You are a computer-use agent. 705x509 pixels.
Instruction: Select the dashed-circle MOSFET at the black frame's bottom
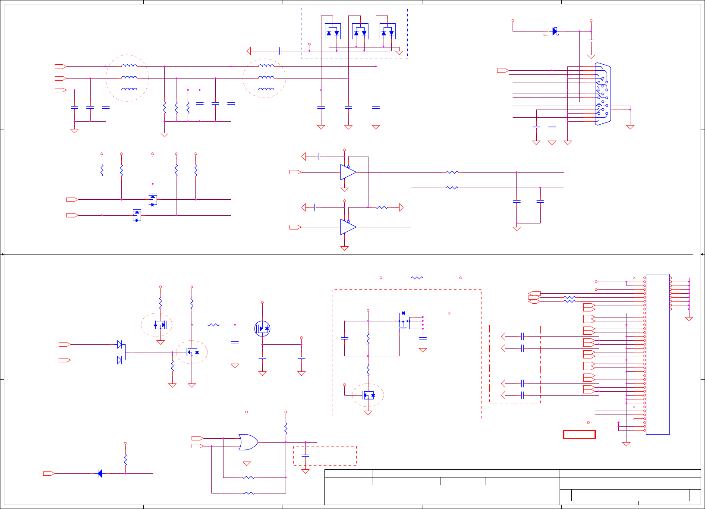click(x=368, y=395)
